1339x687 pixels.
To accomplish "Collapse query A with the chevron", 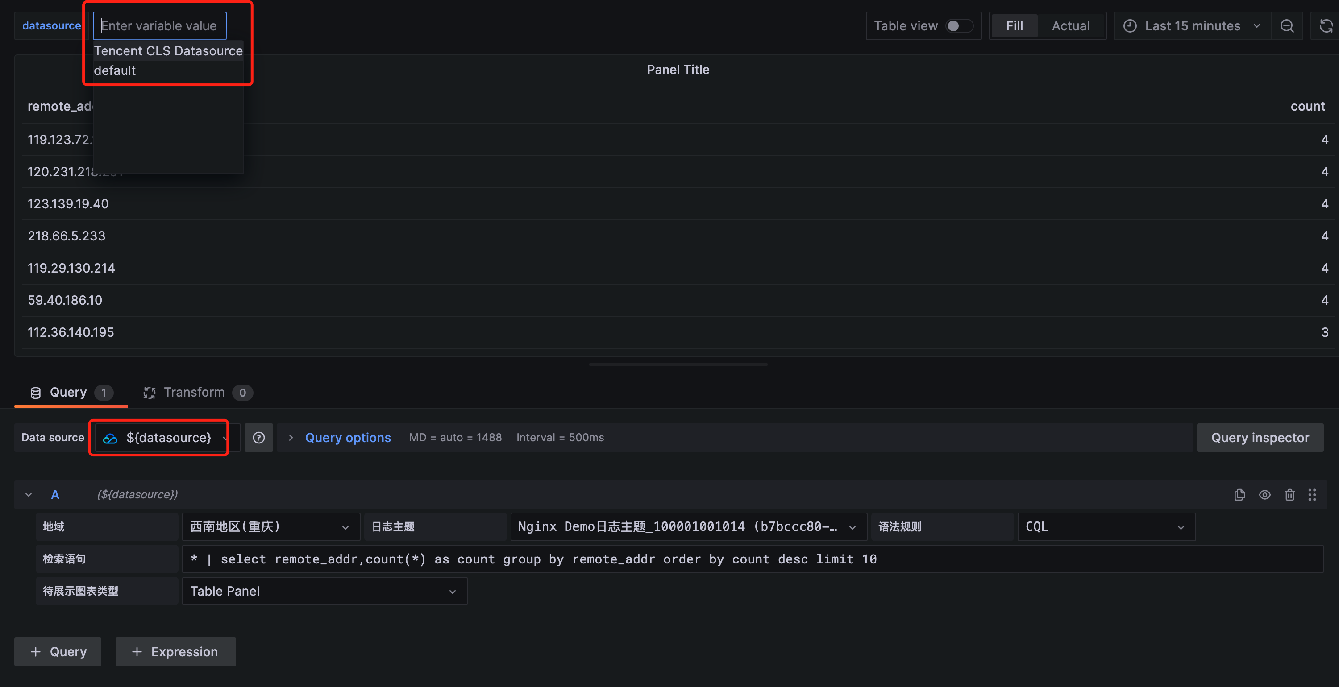I will pyautogui.click(x=29, y=494).
